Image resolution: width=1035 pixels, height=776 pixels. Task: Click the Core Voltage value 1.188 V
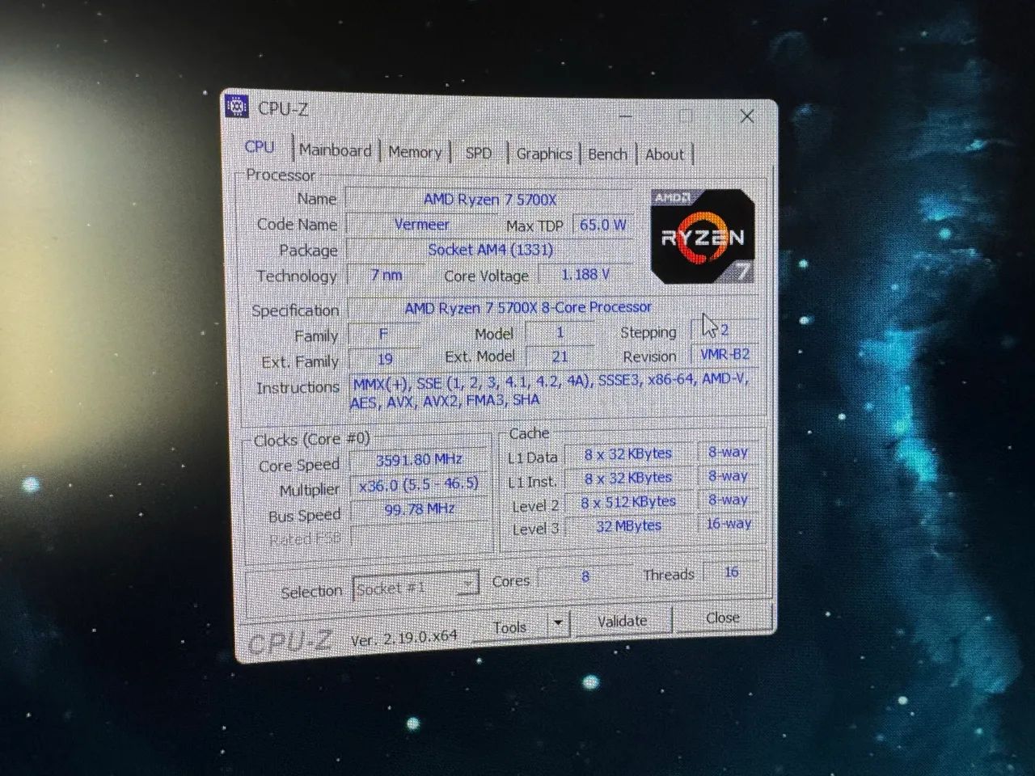[585, 275]
